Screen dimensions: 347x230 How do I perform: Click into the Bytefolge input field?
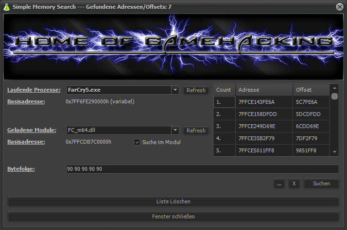tap(203, 169)
